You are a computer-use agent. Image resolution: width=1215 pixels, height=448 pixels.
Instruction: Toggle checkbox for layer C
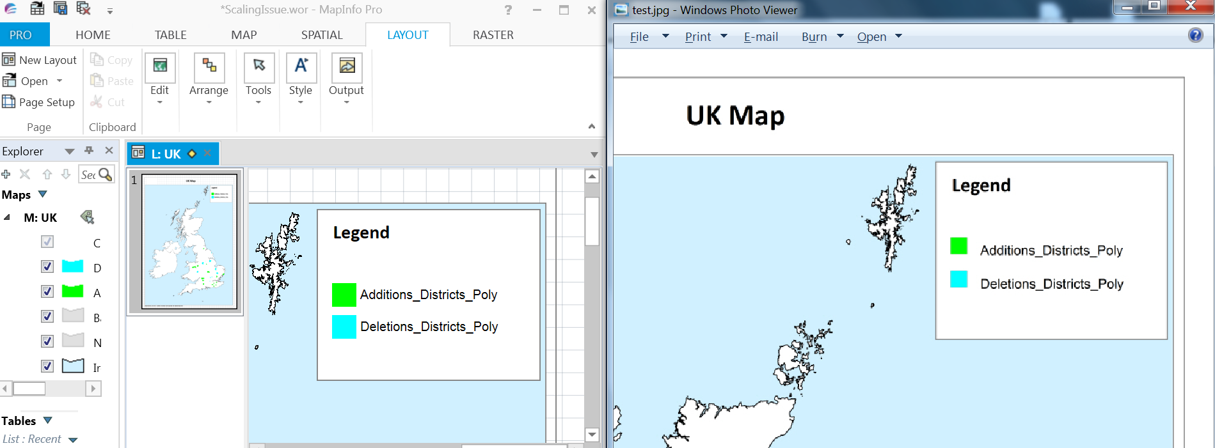(x=47, y=242)
